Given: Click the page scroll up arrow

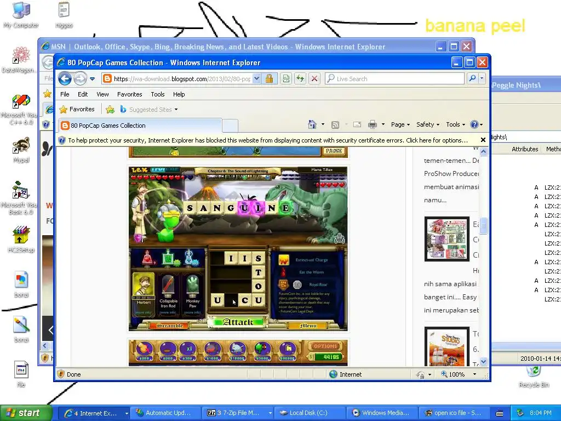Looking at the screenshot, I should pos(483,151).
